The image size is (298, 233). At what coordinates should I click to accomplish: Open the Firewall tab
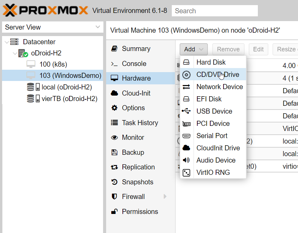click(x=140, y=197)
